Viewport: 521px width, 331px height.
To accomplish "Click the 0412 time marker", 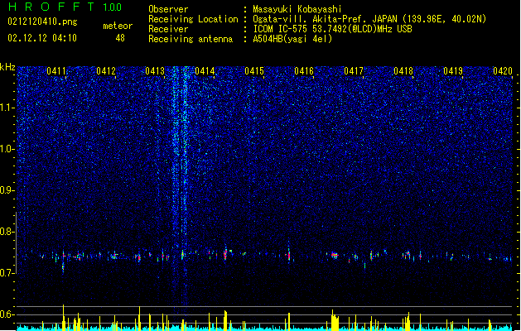I will [x=106, y=71].
